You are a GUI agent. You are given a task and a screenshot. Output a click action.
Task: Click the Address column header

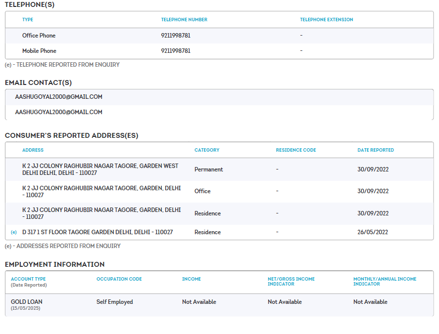coord(33,150)
